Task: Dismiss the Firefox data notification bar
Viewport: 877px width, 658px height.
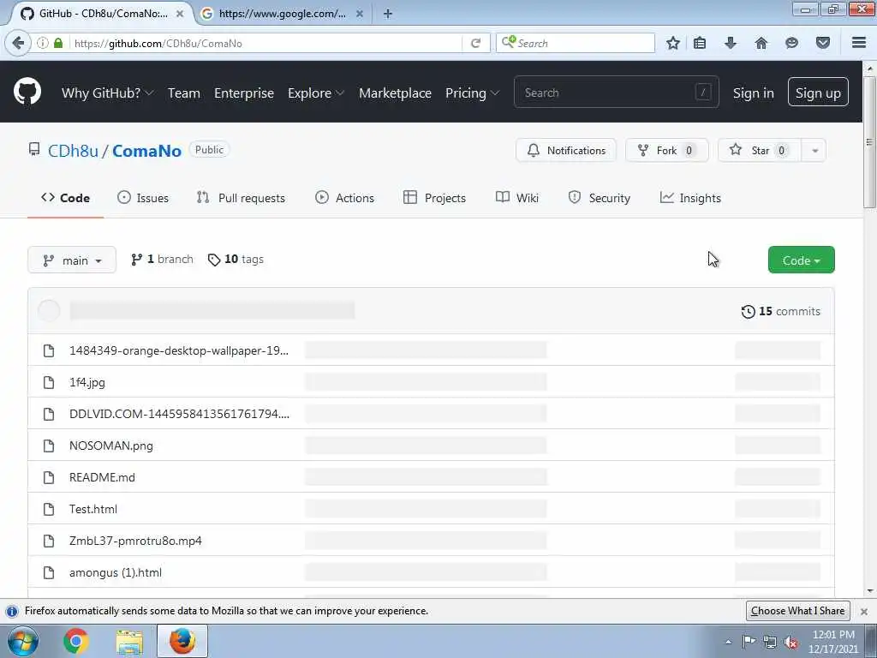Action: tap(863, 612)
